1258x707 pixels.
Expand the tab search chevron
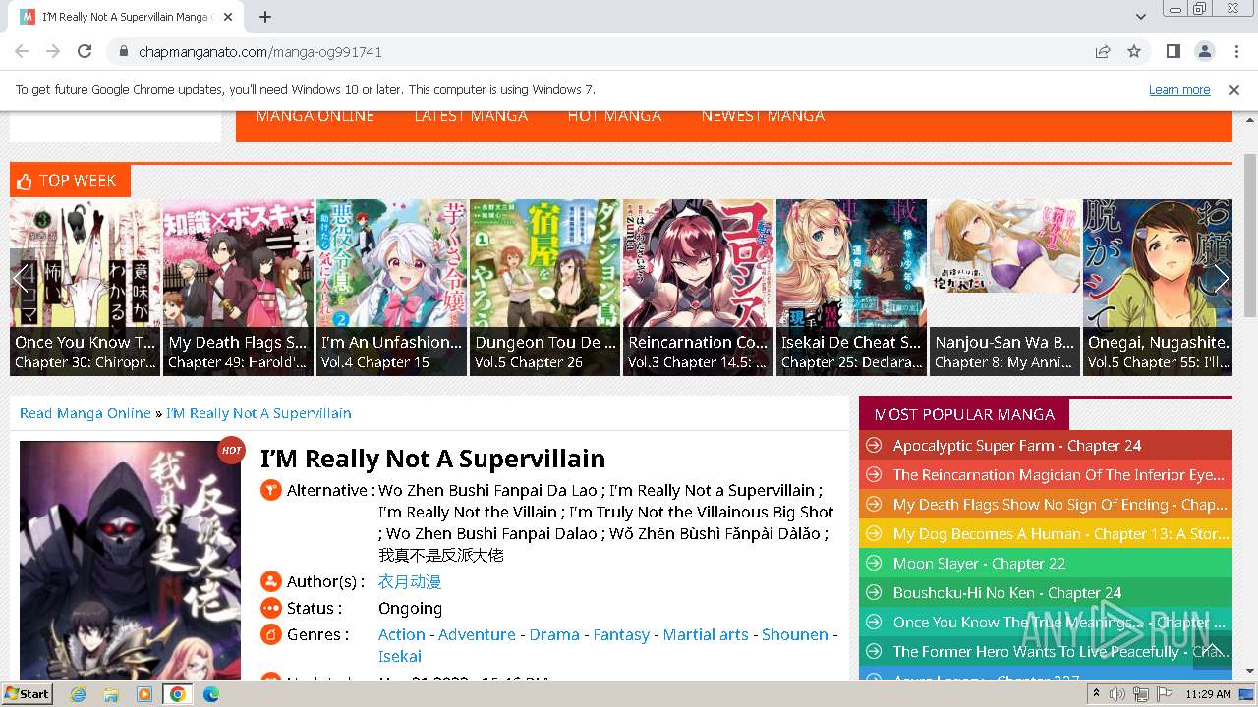1141,17
